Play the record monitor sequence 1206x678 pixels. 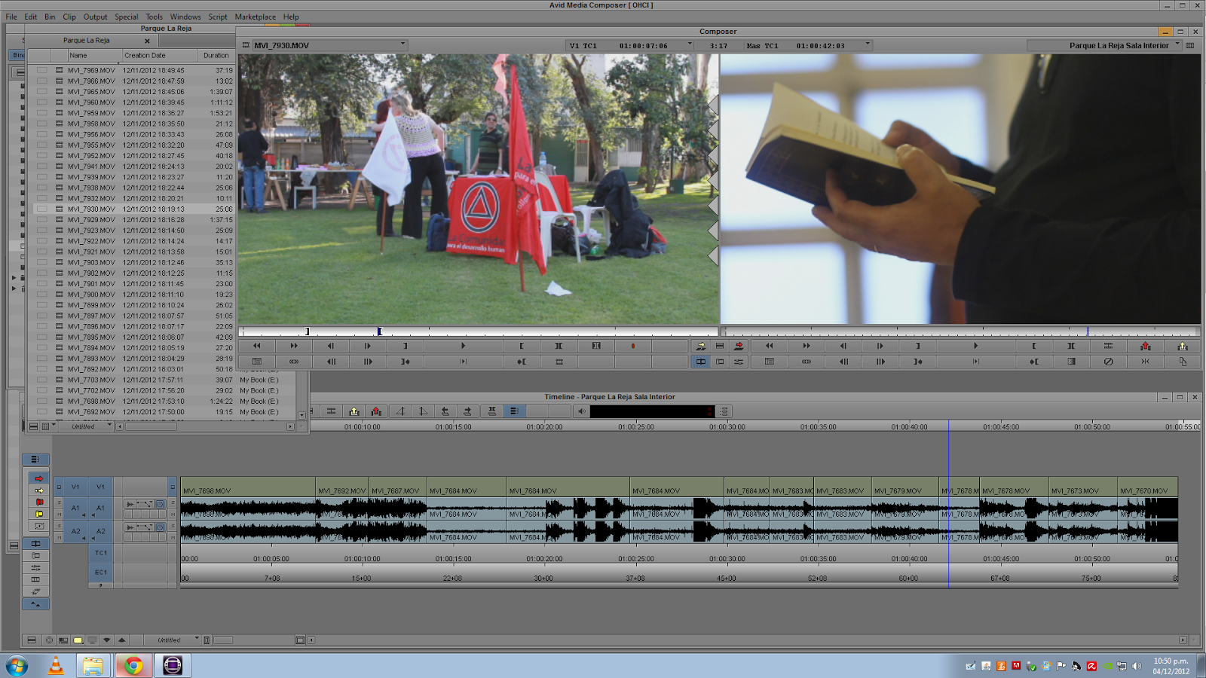coord(975,346)
